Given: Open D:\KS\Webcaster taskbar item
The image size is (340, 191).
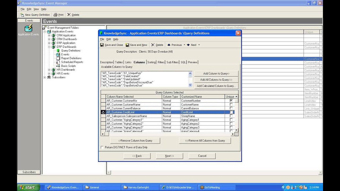Looking at the screenshot, I should [x=179, y=187].
